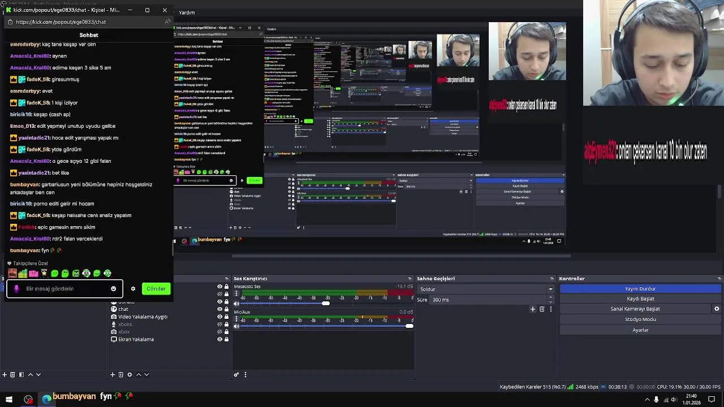Click the 300 ms duration field
Viewport: 724px width, 407px height.
[486, 300]
